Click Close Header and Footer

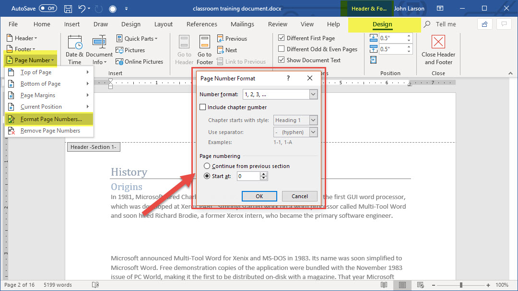click(x=438, y=49)
